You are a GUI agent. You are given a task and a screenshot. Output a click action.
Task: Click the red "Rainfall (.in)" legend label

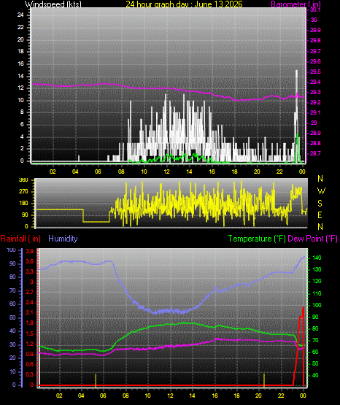pyautogui.click(x=20, y=239)
